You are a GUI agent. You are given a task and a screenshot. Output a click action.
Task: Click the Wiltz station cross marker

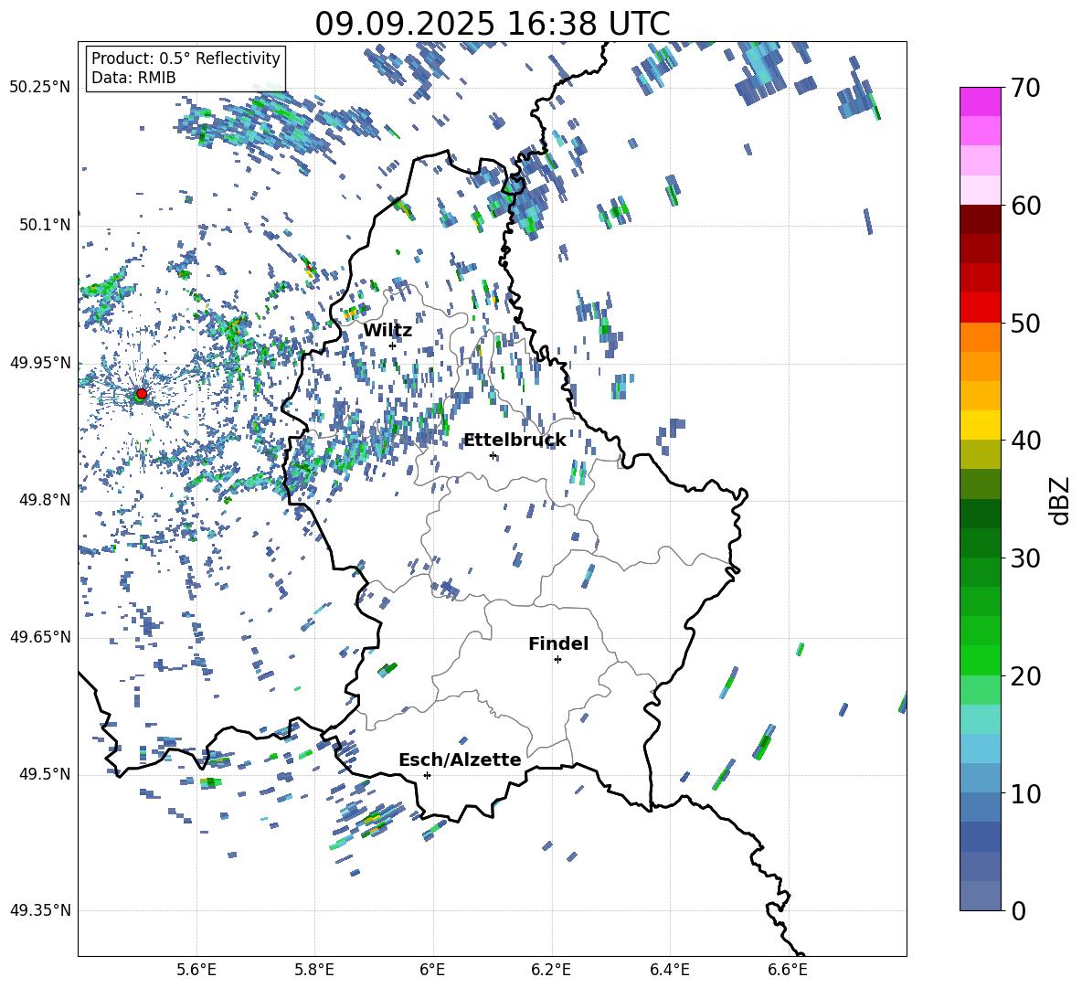pyautogui.click(x=392, y=345)
